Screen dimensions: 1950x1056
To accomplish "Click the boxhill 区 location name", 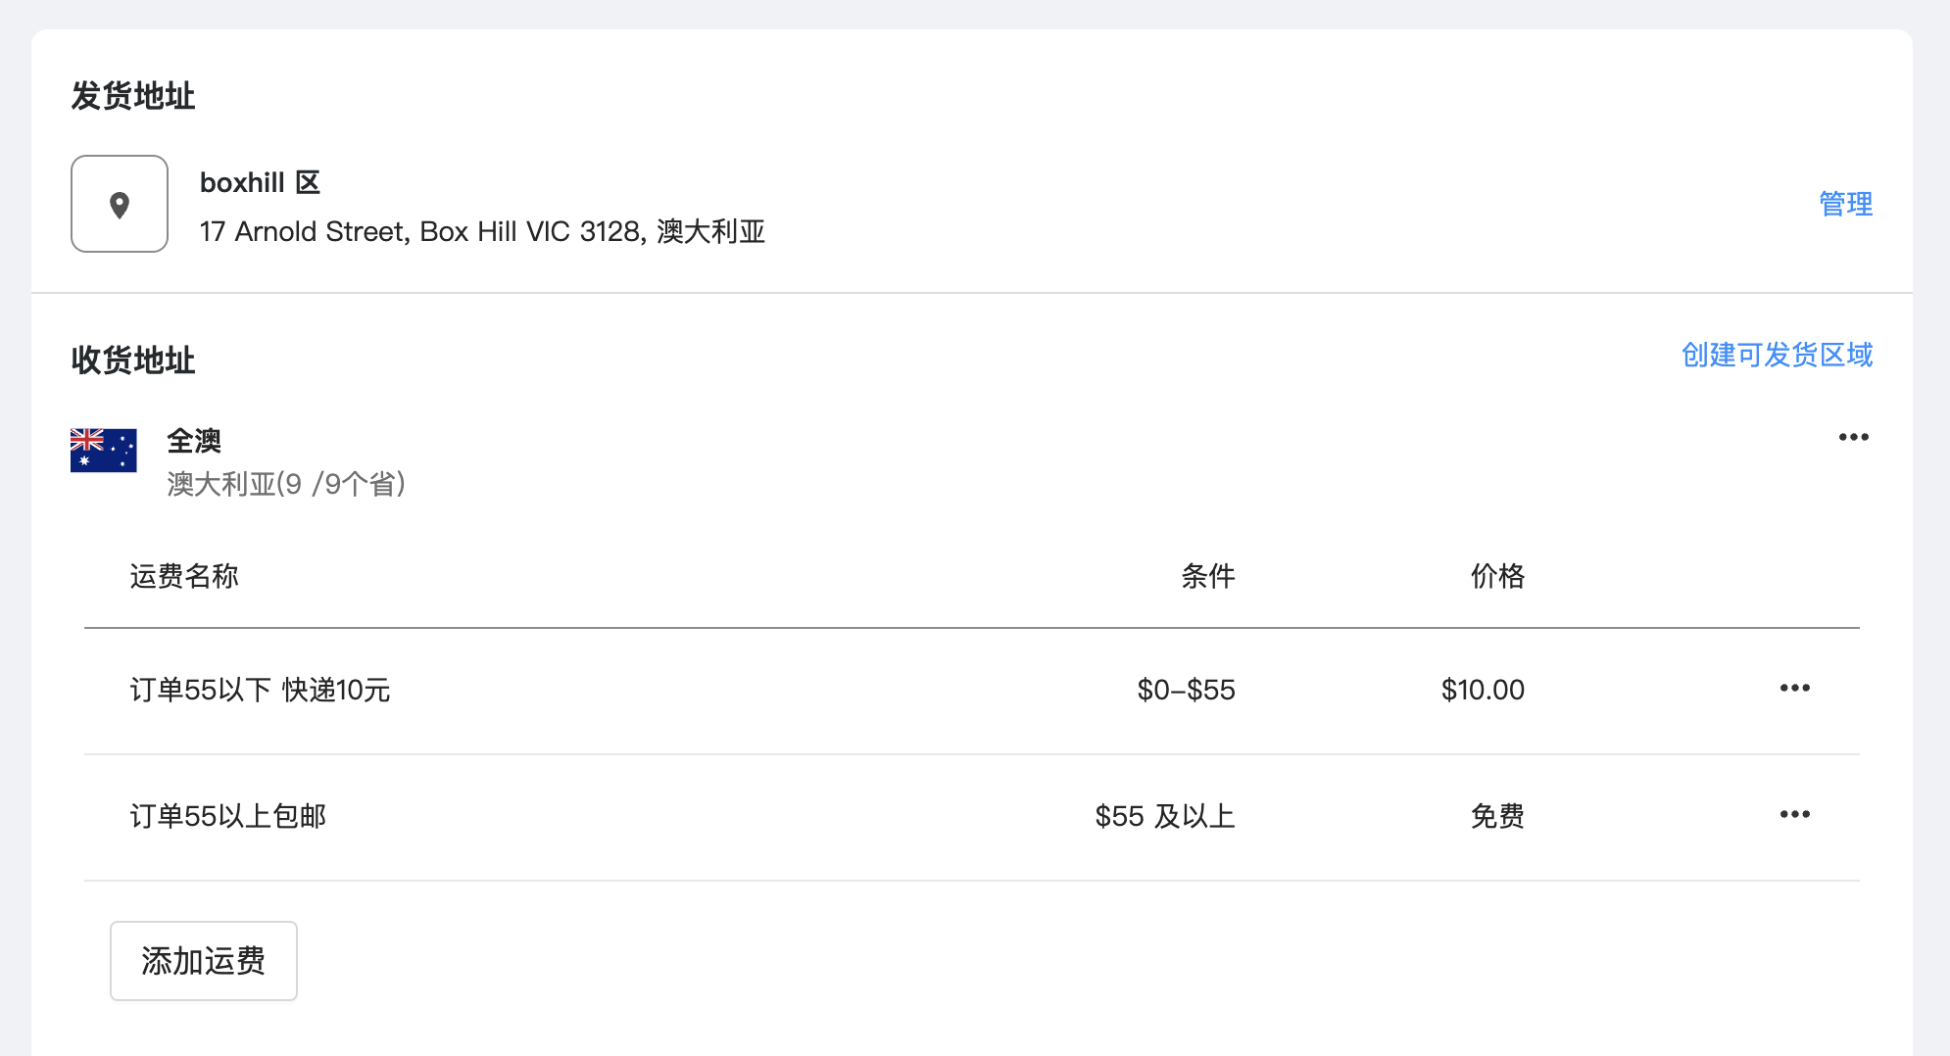I will tap(260, 183).
